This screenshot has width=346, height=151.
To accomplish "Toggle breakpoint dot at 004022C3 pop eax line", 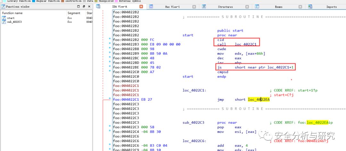I will (110, 126).
